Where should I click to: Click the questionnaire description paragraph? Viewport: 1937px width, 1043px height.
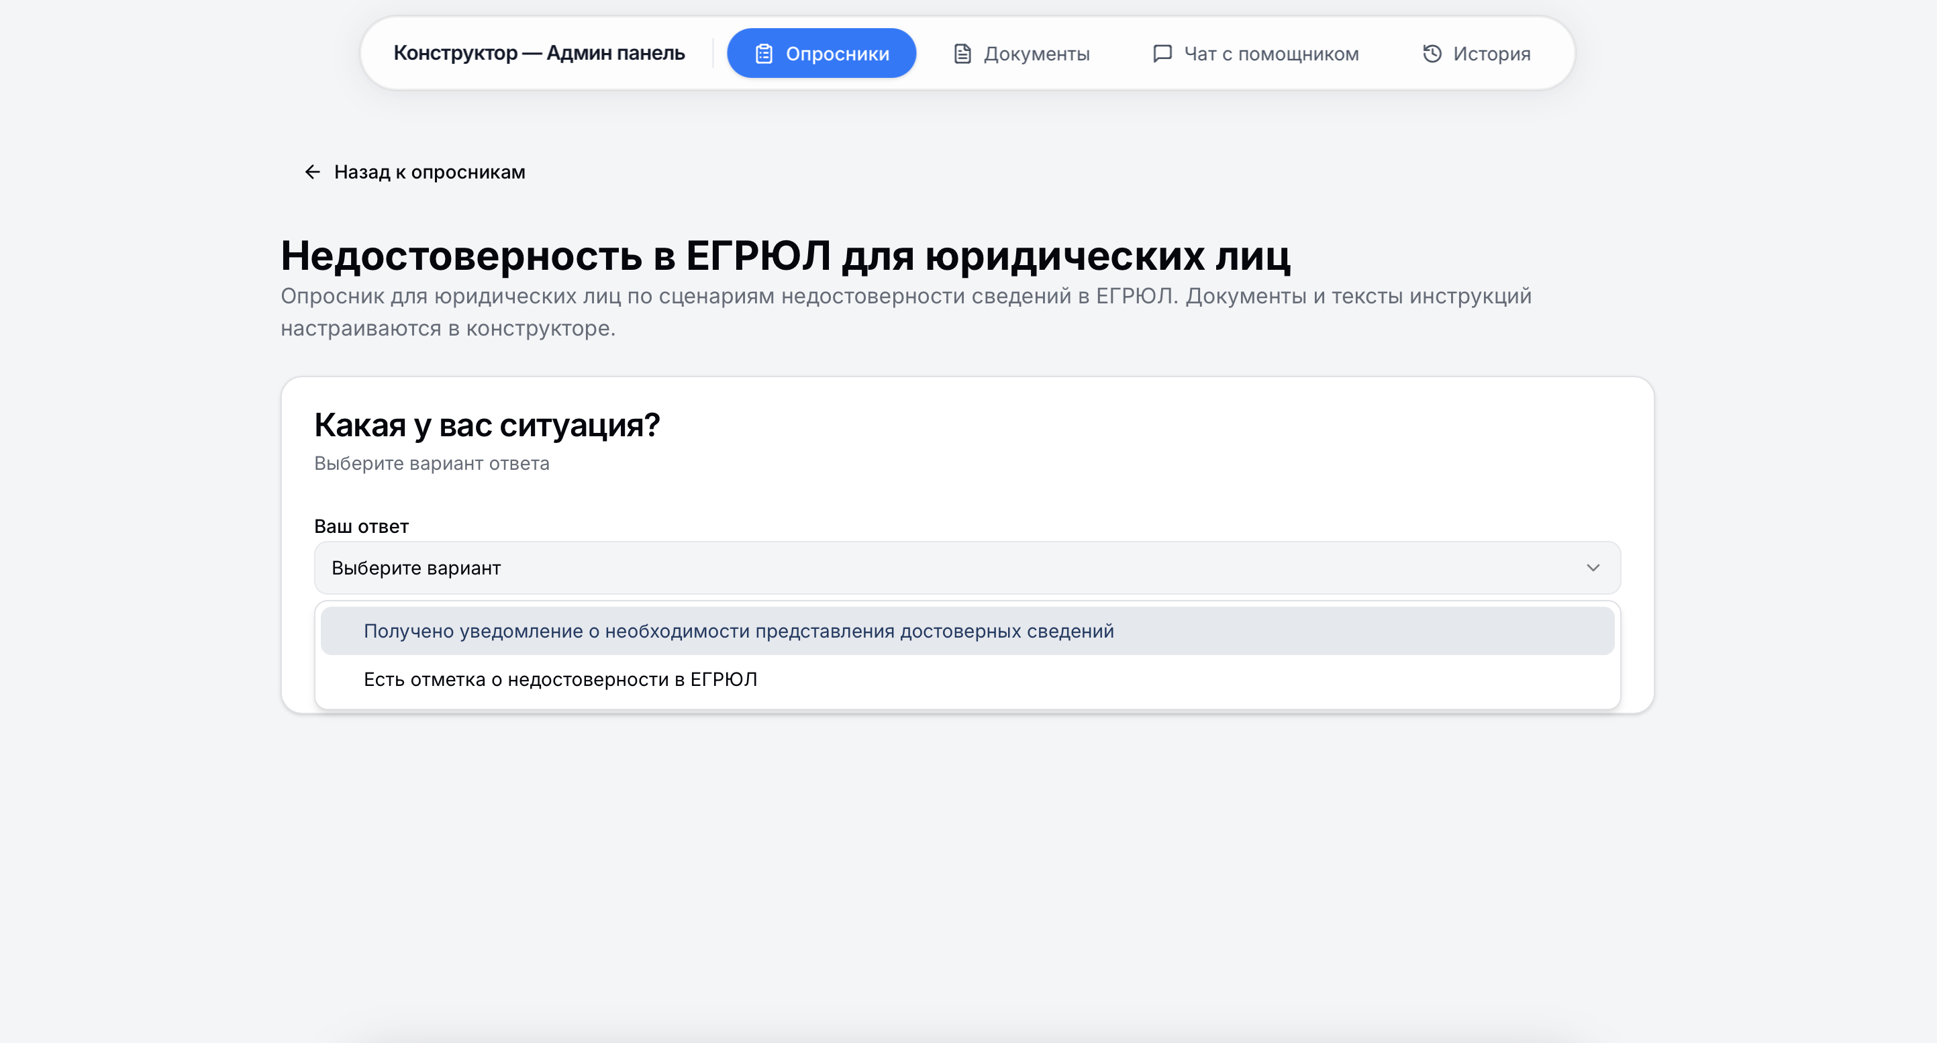[906, 312]
